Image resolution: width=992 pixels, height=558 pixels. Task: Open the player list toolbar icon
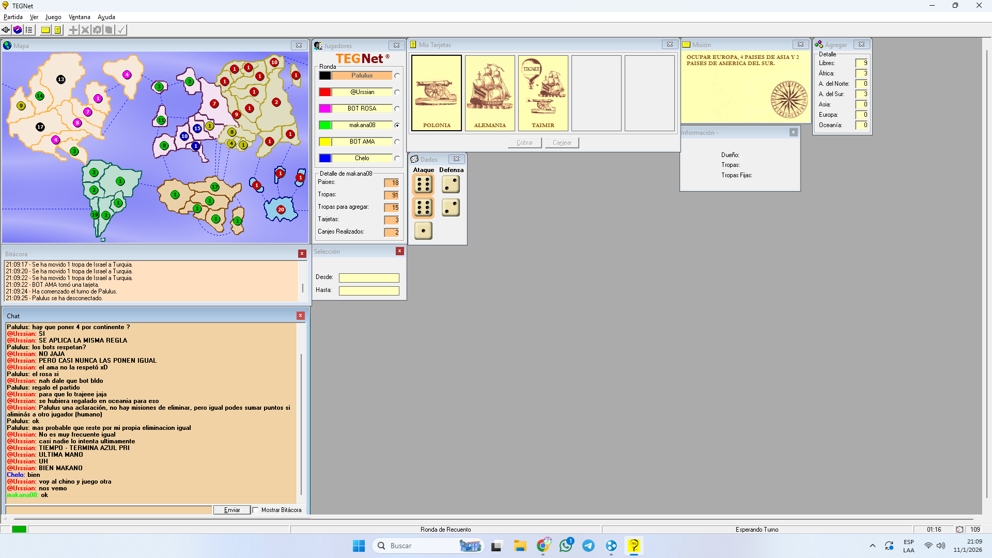(29, 30)
